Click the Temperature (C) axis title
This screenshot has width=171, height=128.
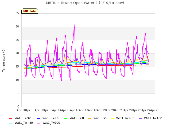click(x=3, y=60)
